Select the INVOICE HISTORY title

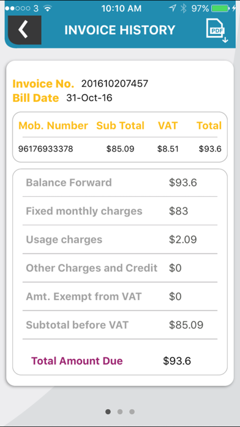[119, 30]
